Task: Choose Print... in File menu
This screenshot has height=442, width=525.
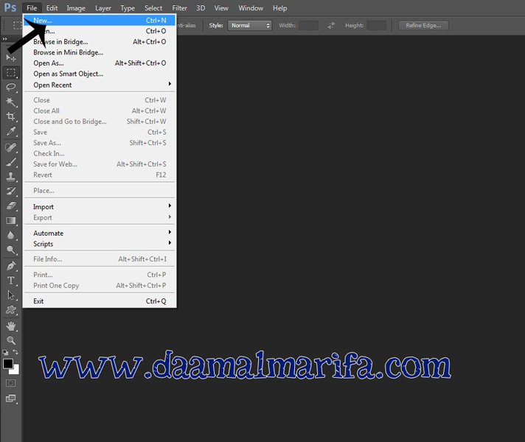Action: point(100,275)
